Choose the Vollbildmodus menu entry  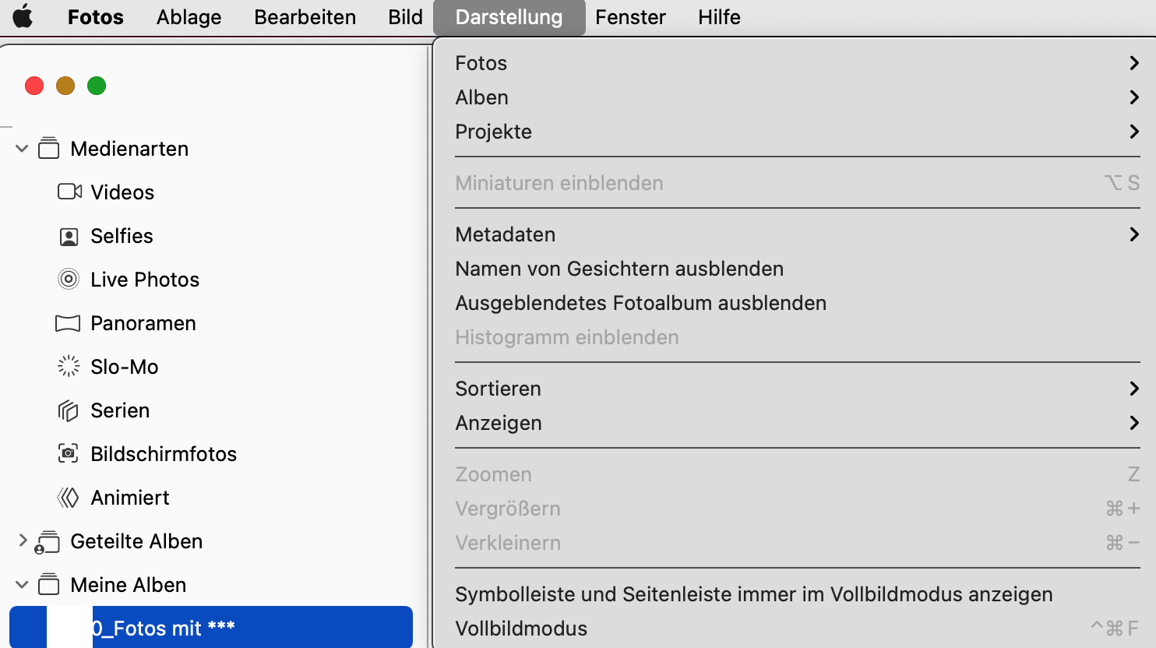[x=521, y=629]
